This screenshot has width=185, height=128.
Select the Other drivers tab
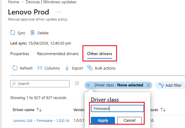click(x=100, y=54)
